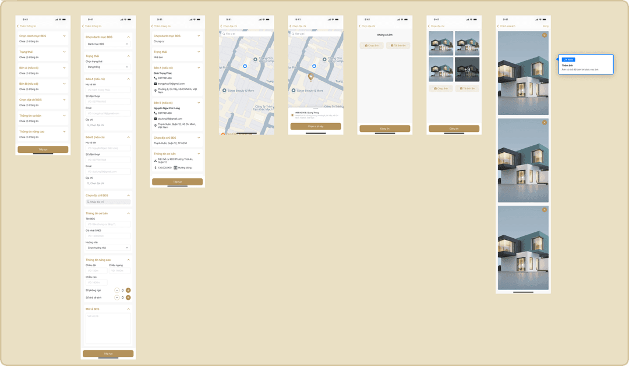Open the Danh mục BDS dropdown
The height and width of the screenshot is (366, 629).
(x=108, y=44)
